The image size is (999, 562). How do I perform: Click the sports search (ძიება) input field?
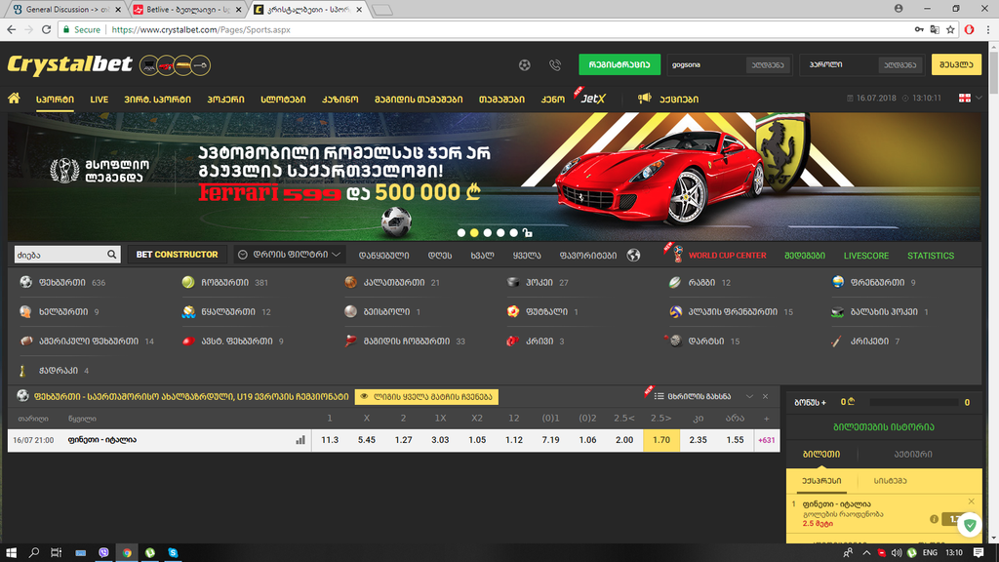click(60, 255)
